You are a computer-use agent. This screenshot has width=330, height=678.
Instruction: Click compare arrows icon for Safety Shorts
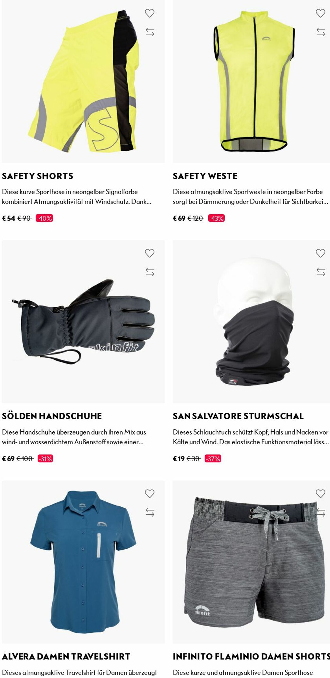(150, 32)
